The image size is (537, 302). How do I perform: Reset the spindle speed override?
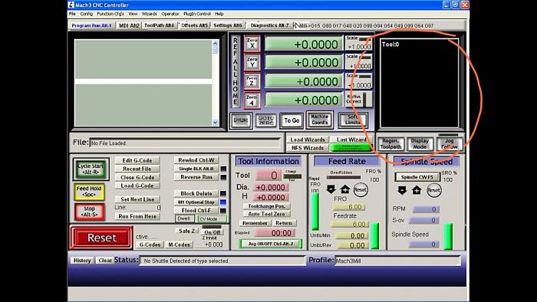433,190
